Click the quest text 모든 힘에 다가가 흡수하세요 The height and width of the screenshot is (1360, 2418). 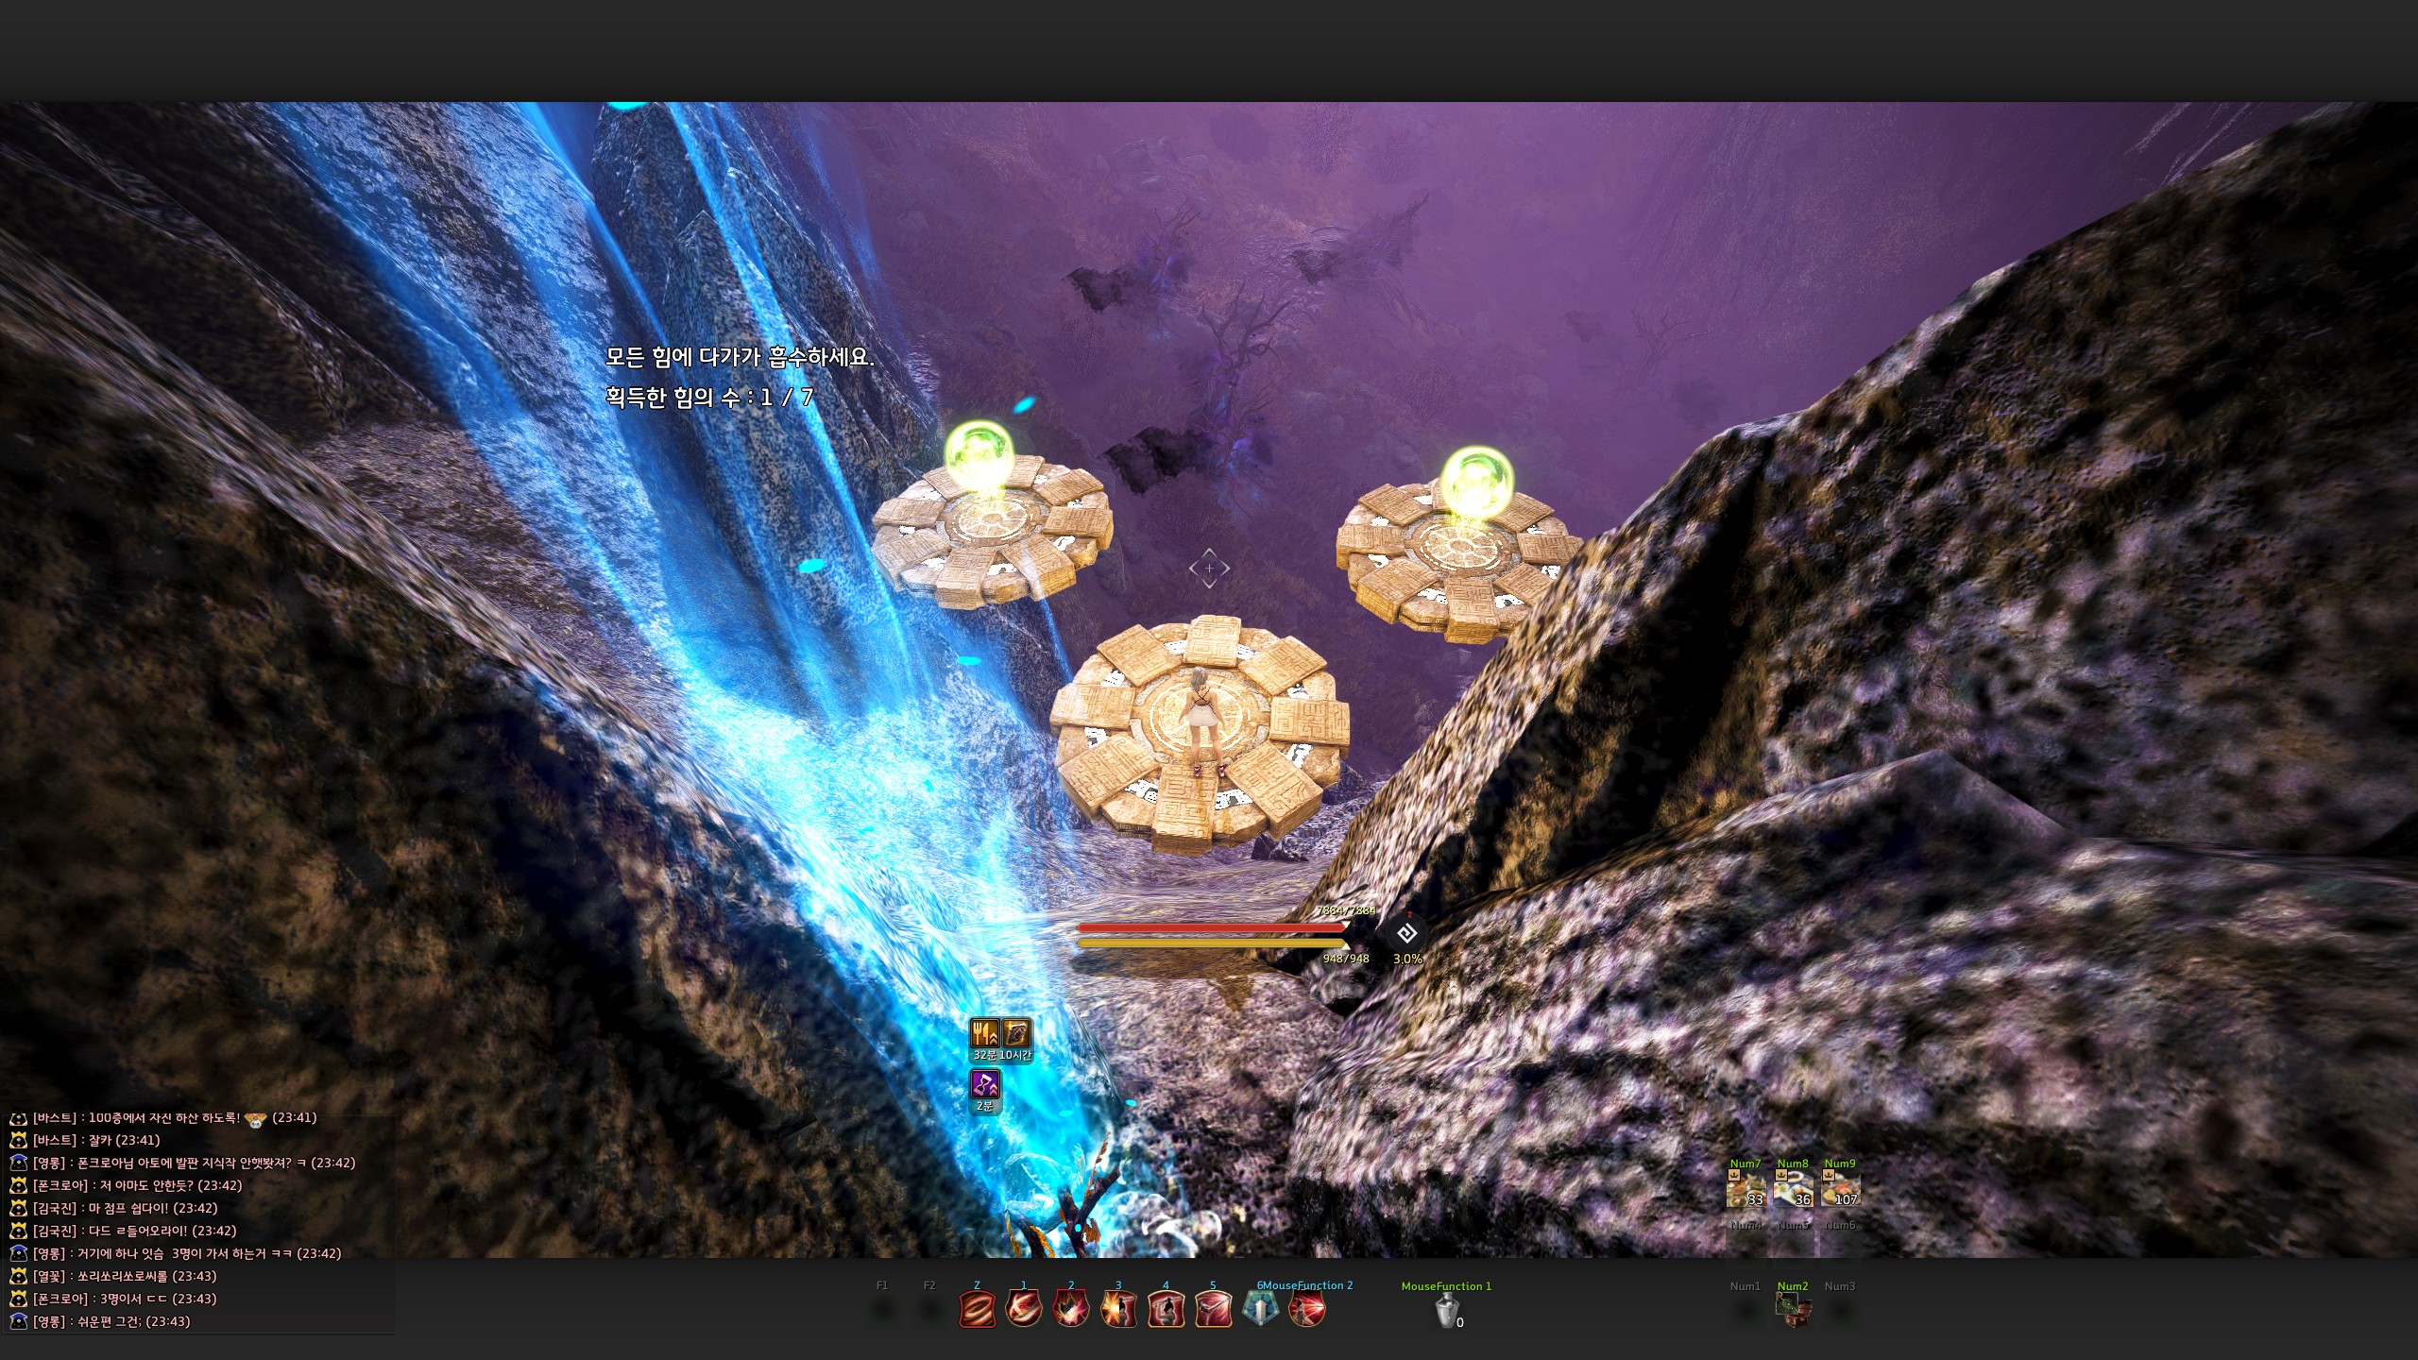tap(740, 357)
